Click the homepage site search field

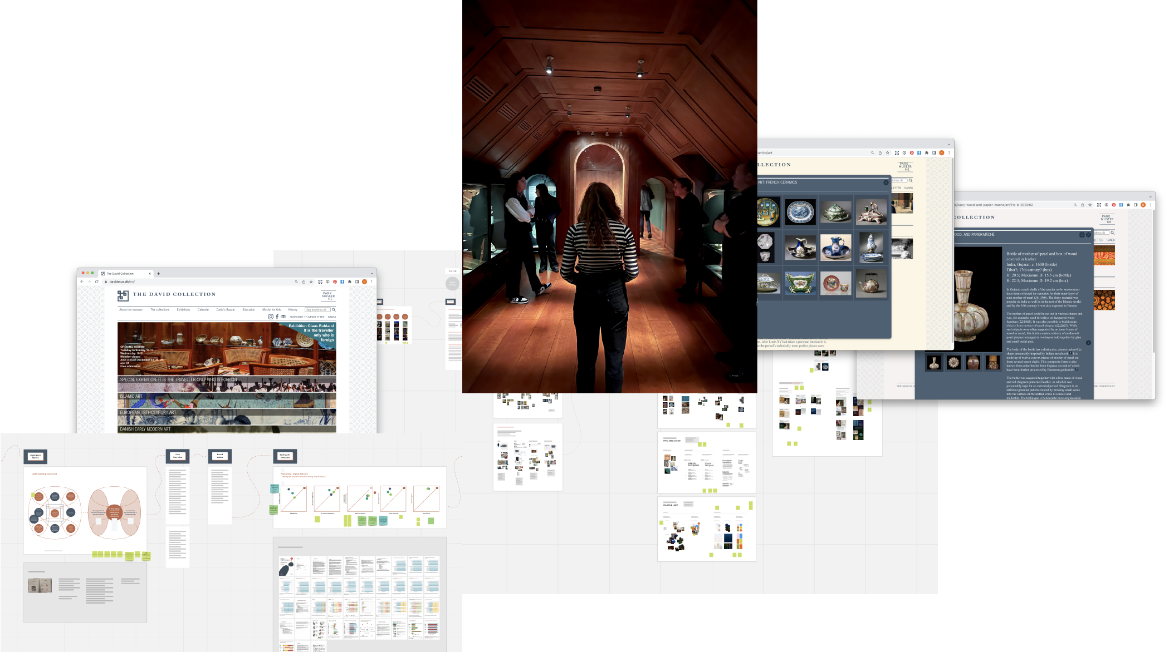coord(317,309)
